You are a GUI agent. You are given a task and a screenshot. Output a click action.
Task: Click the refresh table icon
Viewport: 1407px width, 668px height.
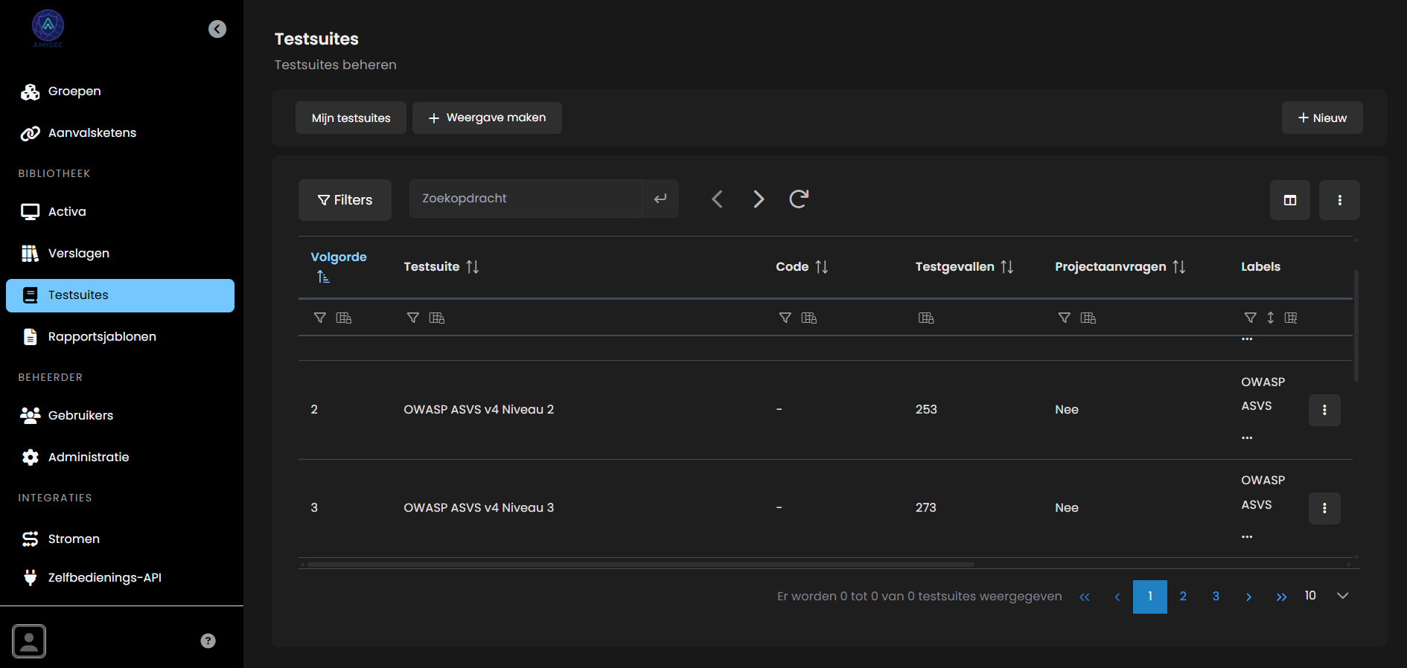pos(798,199)
